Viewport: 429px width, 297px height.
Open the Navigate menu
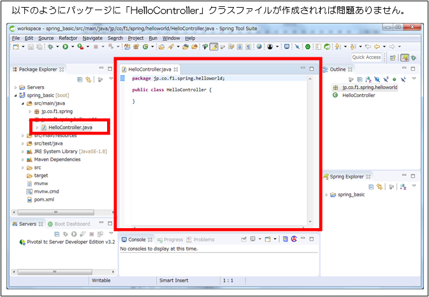[x=92, y=38]
